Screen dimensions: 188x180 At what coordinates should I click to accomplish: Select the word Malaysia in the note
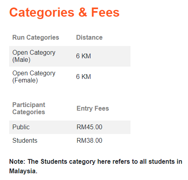coord(22,171)
